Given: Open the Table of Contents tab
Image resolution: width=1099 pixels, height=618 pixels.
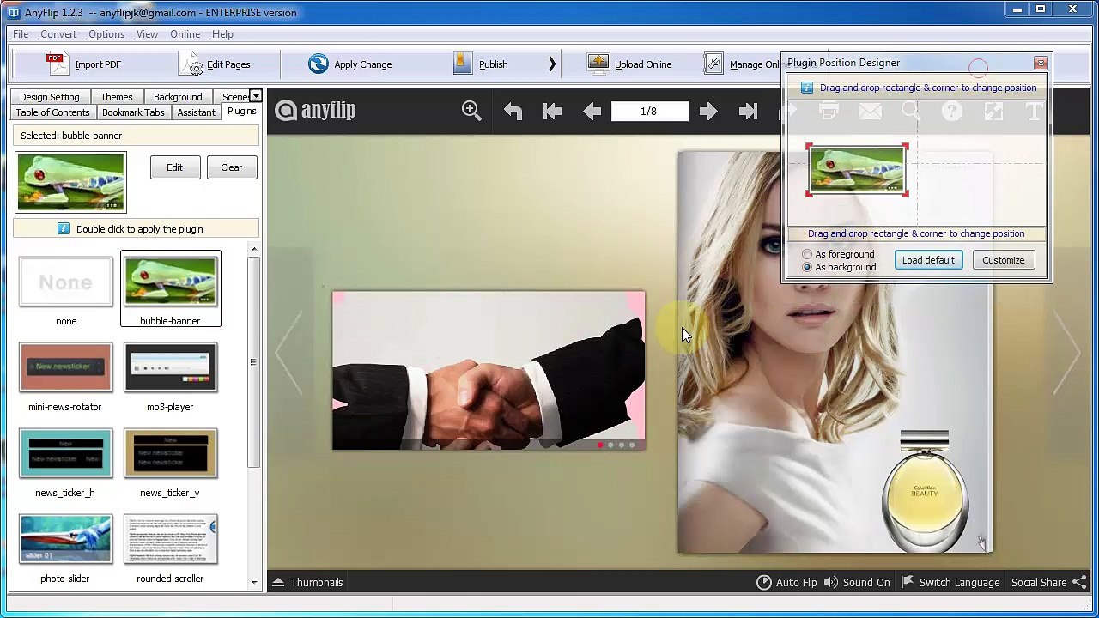Looking at the screenshot, I should coord(52,112).
